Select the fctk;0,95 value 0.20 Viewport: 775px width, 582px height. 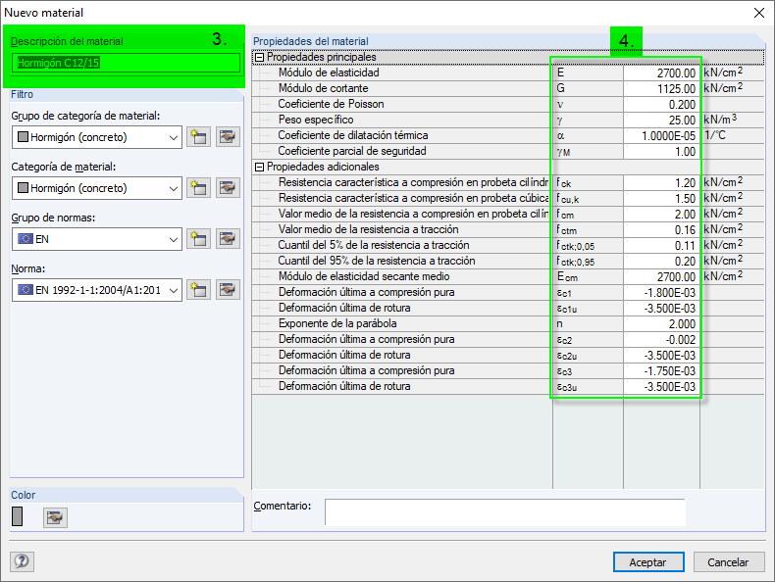[x=661, y=262]
